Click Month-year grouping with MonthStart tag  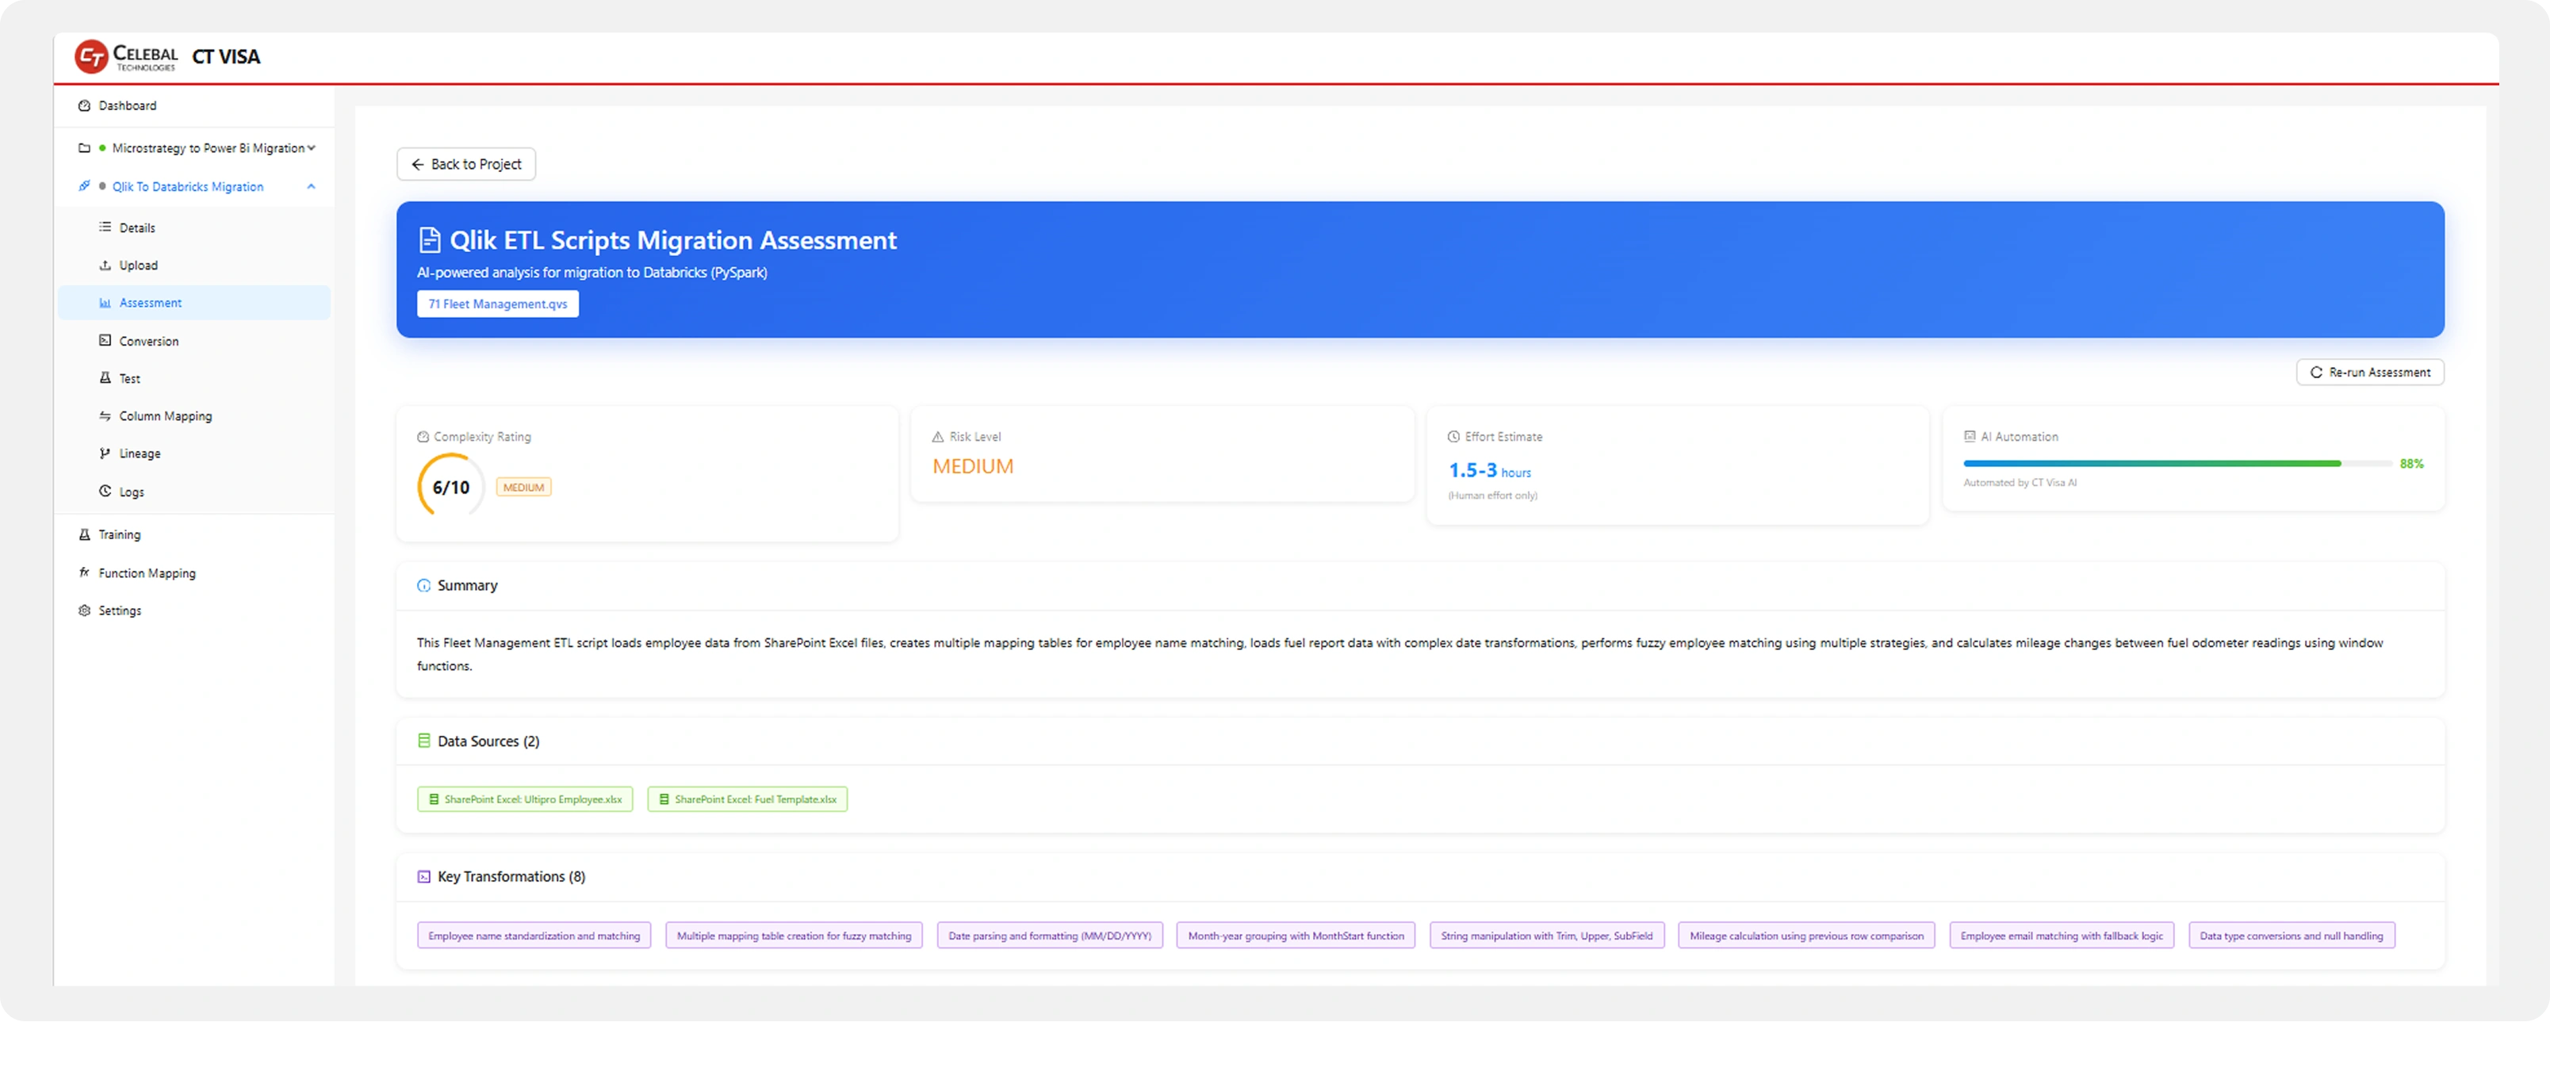coord(1296,936)
